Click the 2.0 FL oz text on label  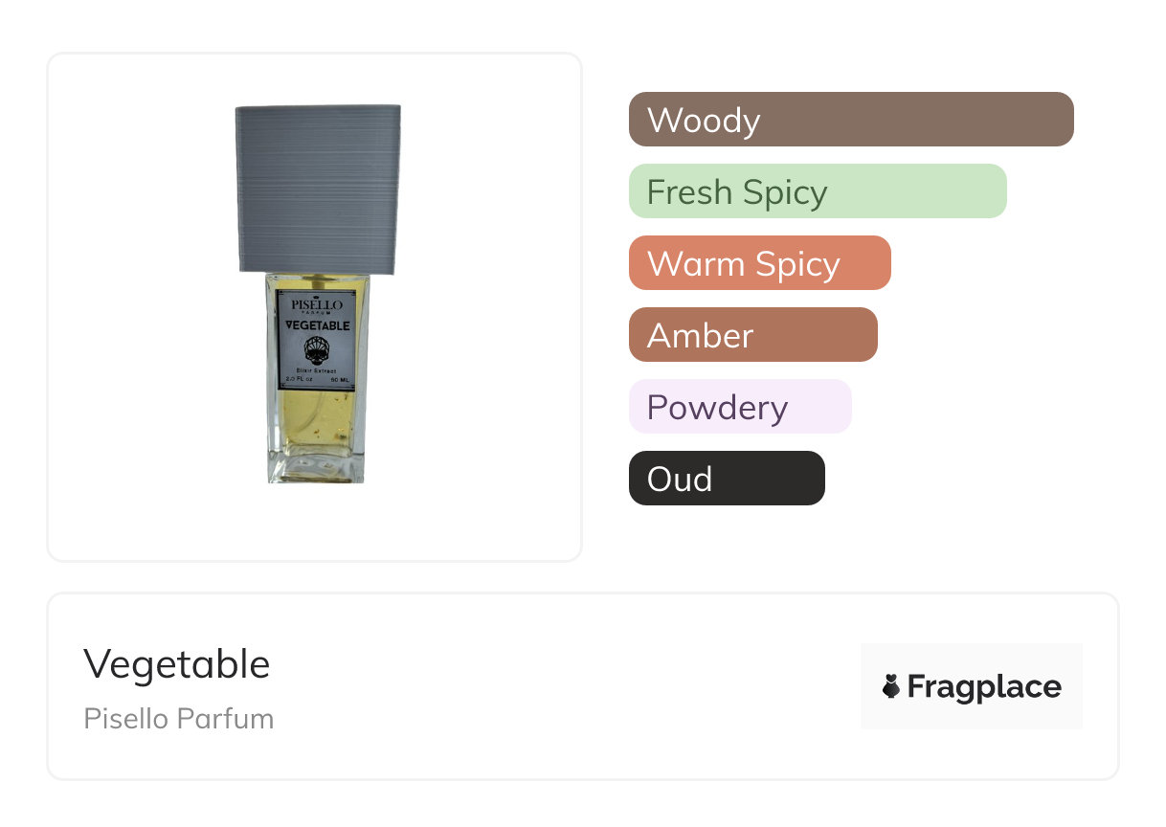(294, 380)
